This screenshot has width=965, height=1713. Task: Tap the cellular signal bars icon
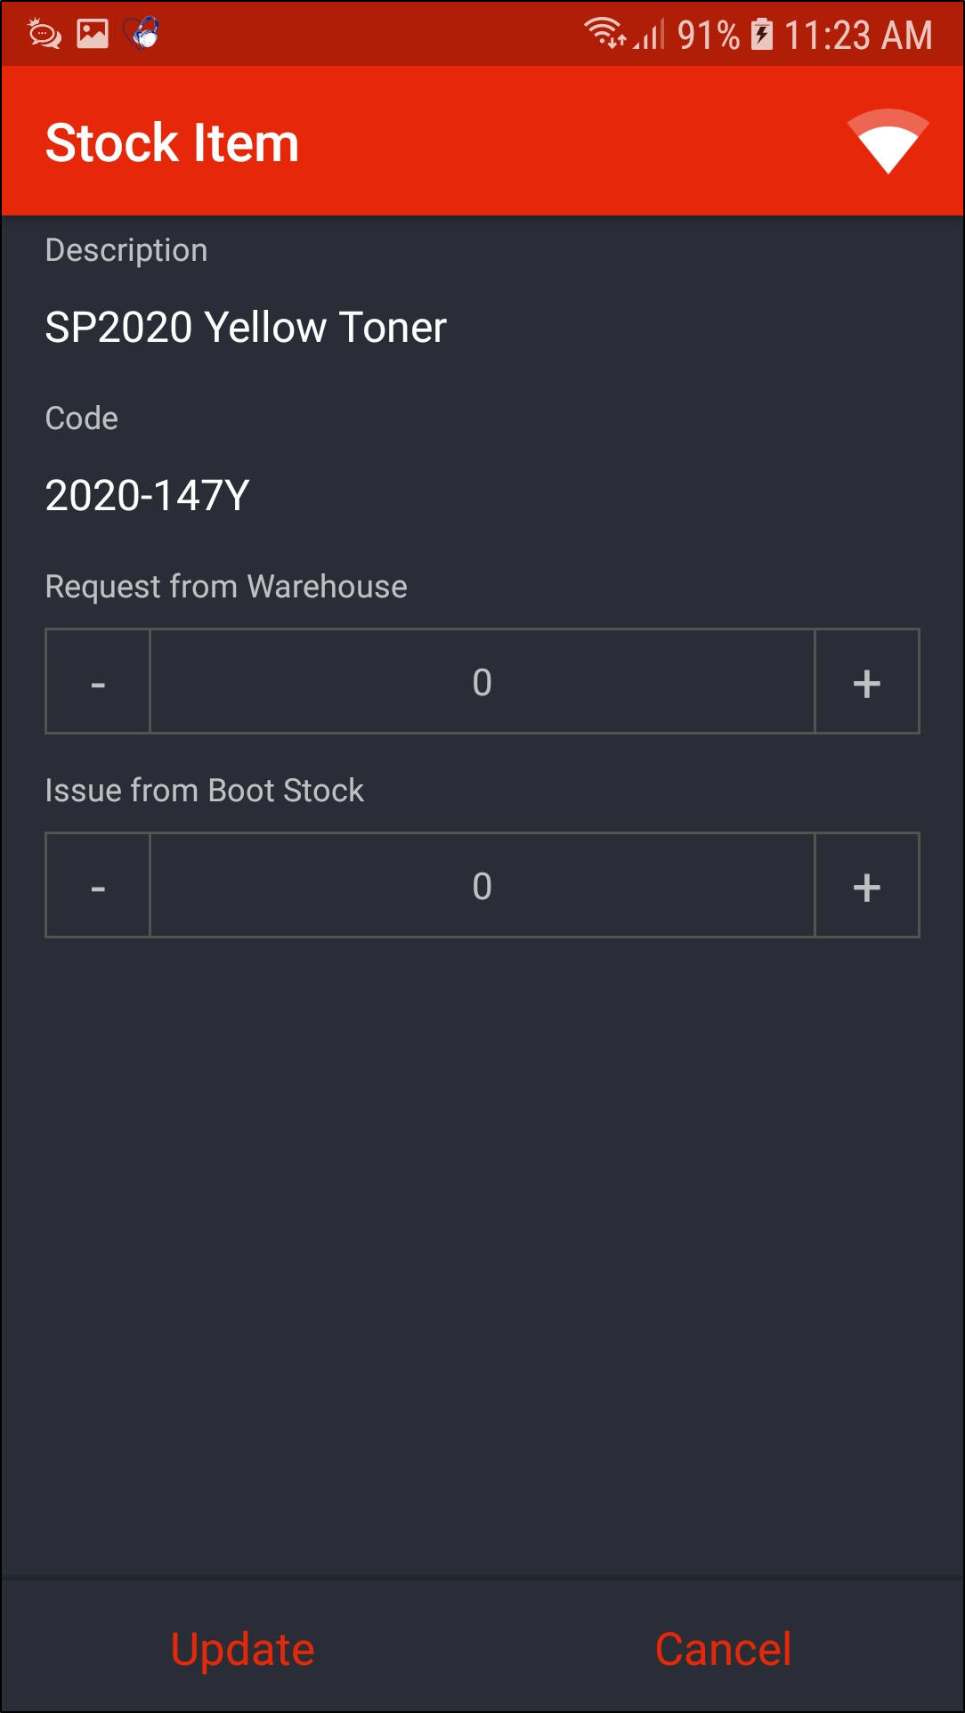(651, 36)
